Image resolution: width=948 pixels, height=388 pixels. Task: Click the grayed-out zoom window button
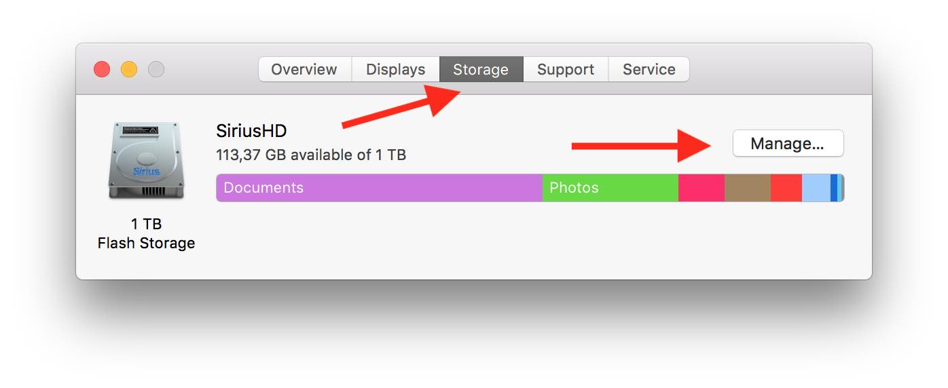coord(156,69)
